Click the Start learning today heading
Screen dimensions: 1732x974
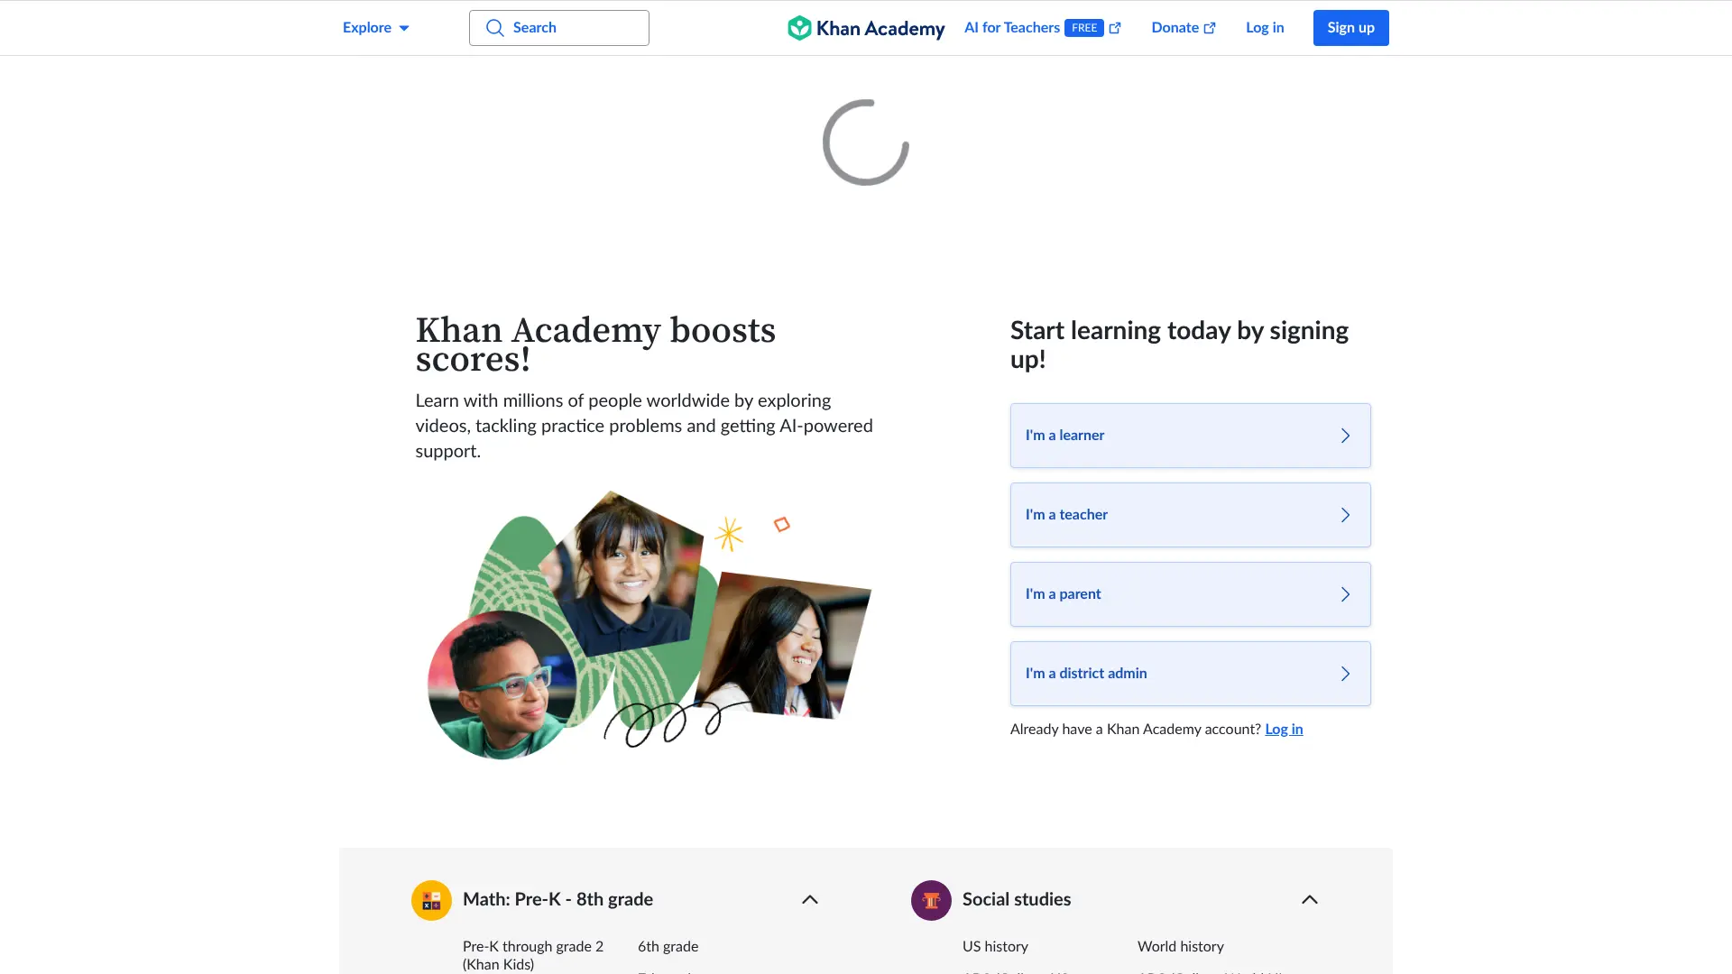tap(1179, 345)
